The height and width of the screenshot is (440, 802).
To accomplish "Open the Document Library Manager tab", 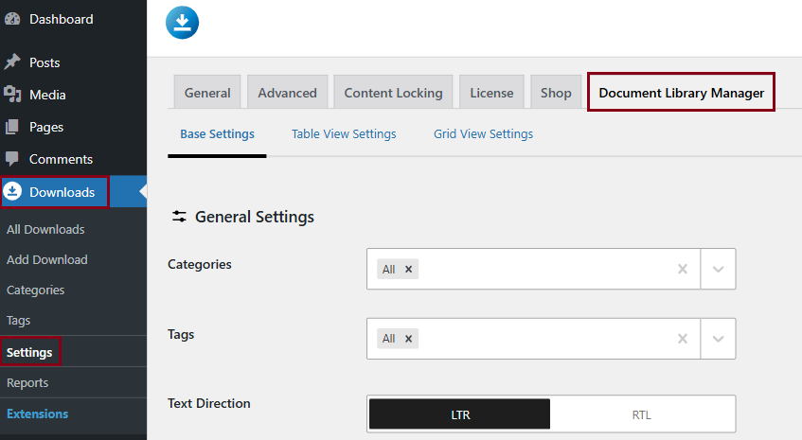I will point(682,93).
